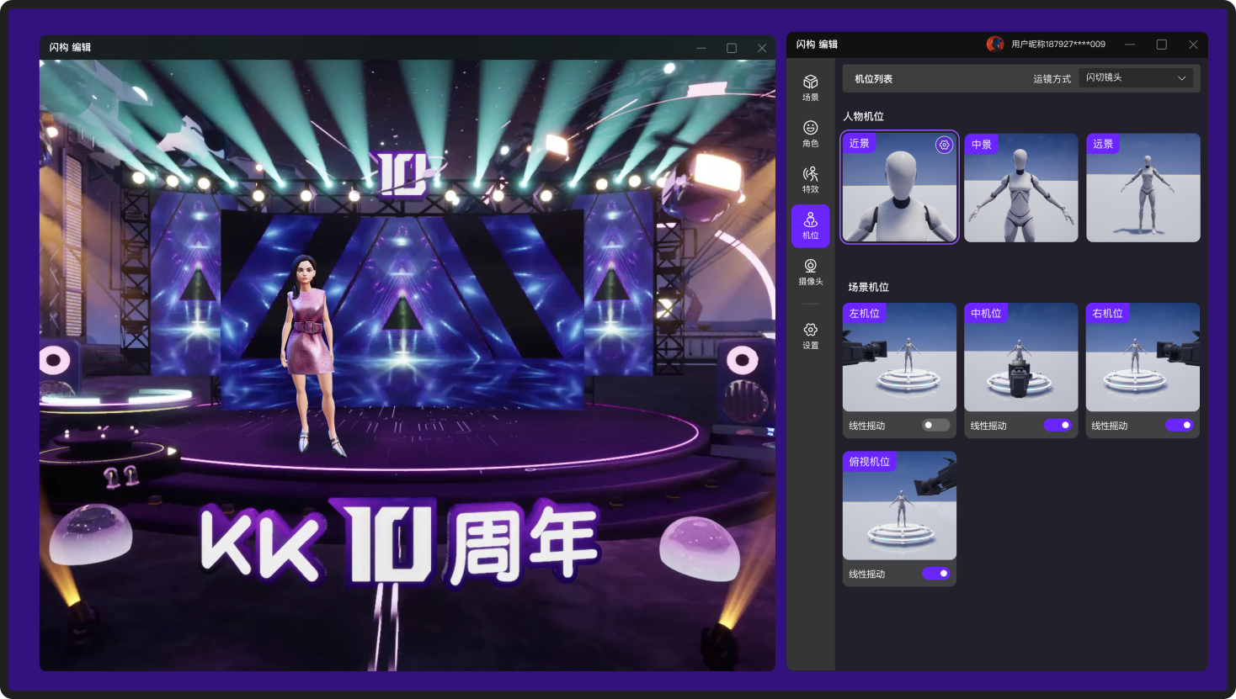1236x699 pixels.
Task: Minimize the right 闪构 编辑 panel window
Action: tap(1130, 45)
